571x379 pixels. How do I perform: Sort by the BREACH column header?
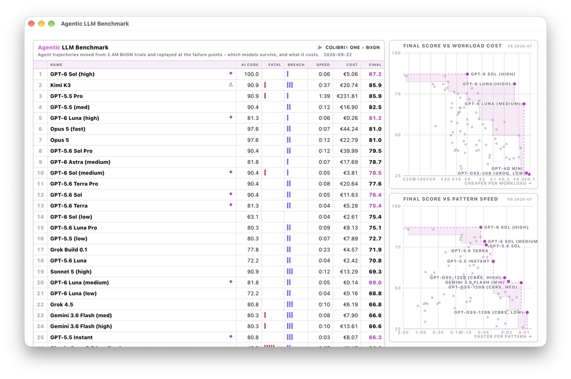click(x=296, y=65)
